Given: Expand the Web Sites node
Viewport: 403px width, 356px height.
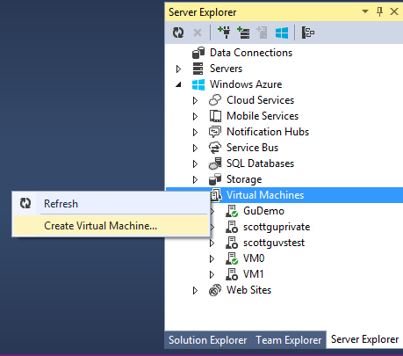Looking at the screenshot, I should click(x=195, y=290).
